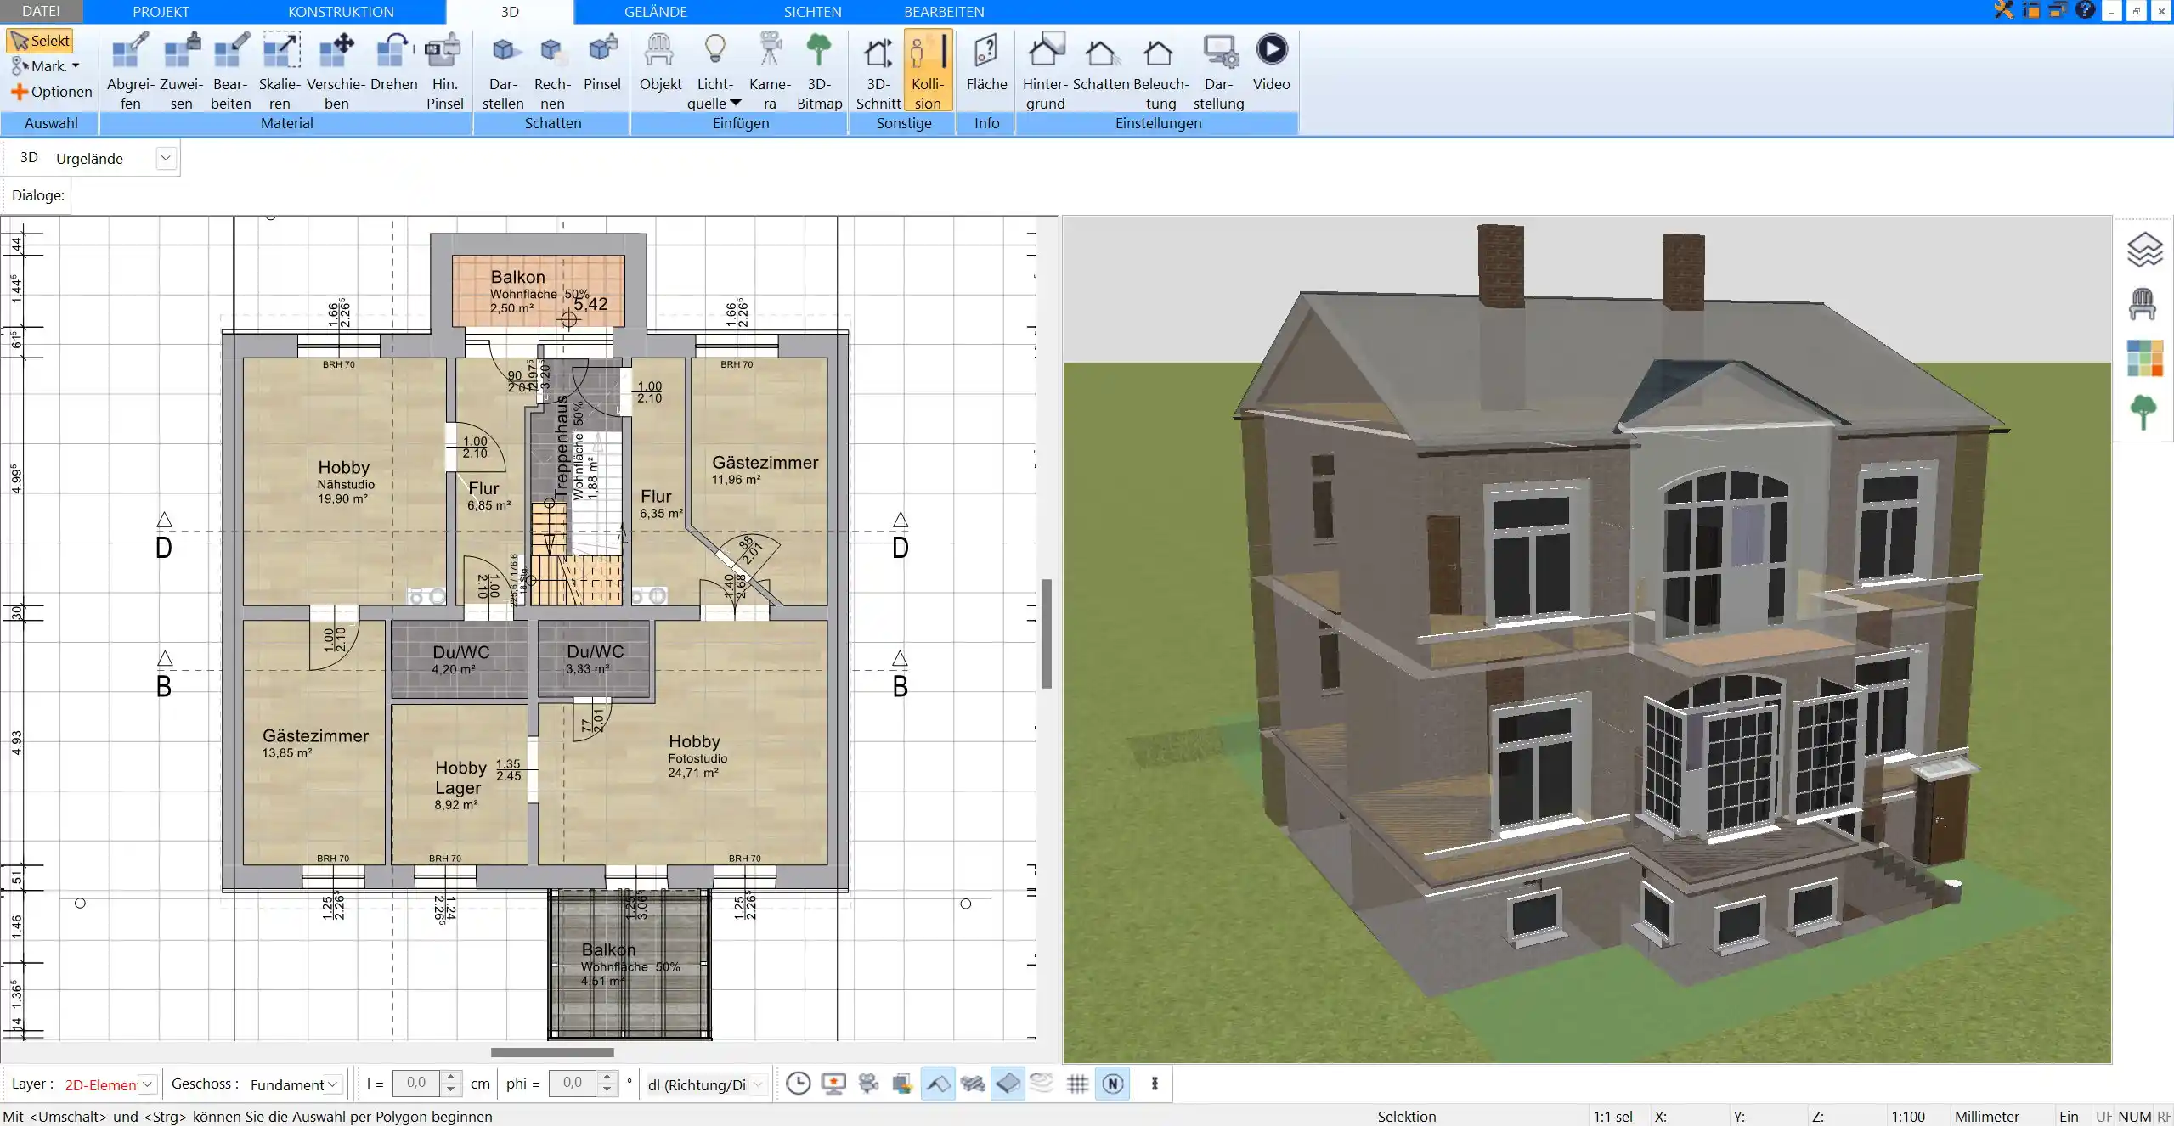Insert a Kamera
The width and height of the screenshot is (2174, 1126).
coord(770,70)
